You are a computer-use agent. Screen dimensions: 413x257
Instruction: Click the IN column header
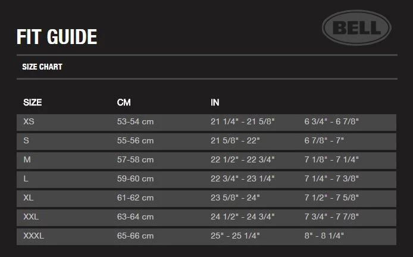click(x=215, y=103)
